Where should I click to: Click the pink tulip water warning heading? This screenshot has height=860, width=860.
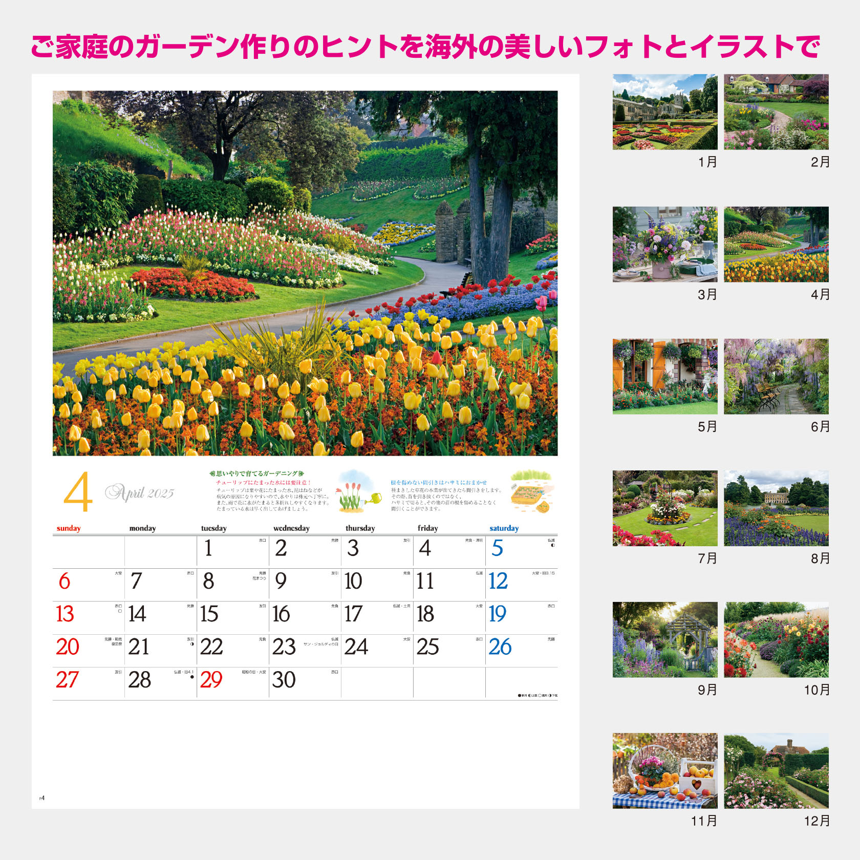pyautogui.click(x=263, y=482)
